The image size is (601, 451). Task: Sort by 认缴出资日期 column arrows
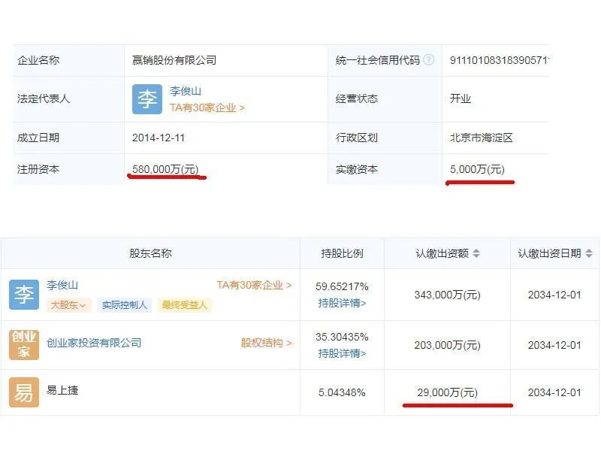(x=589, y=253)
